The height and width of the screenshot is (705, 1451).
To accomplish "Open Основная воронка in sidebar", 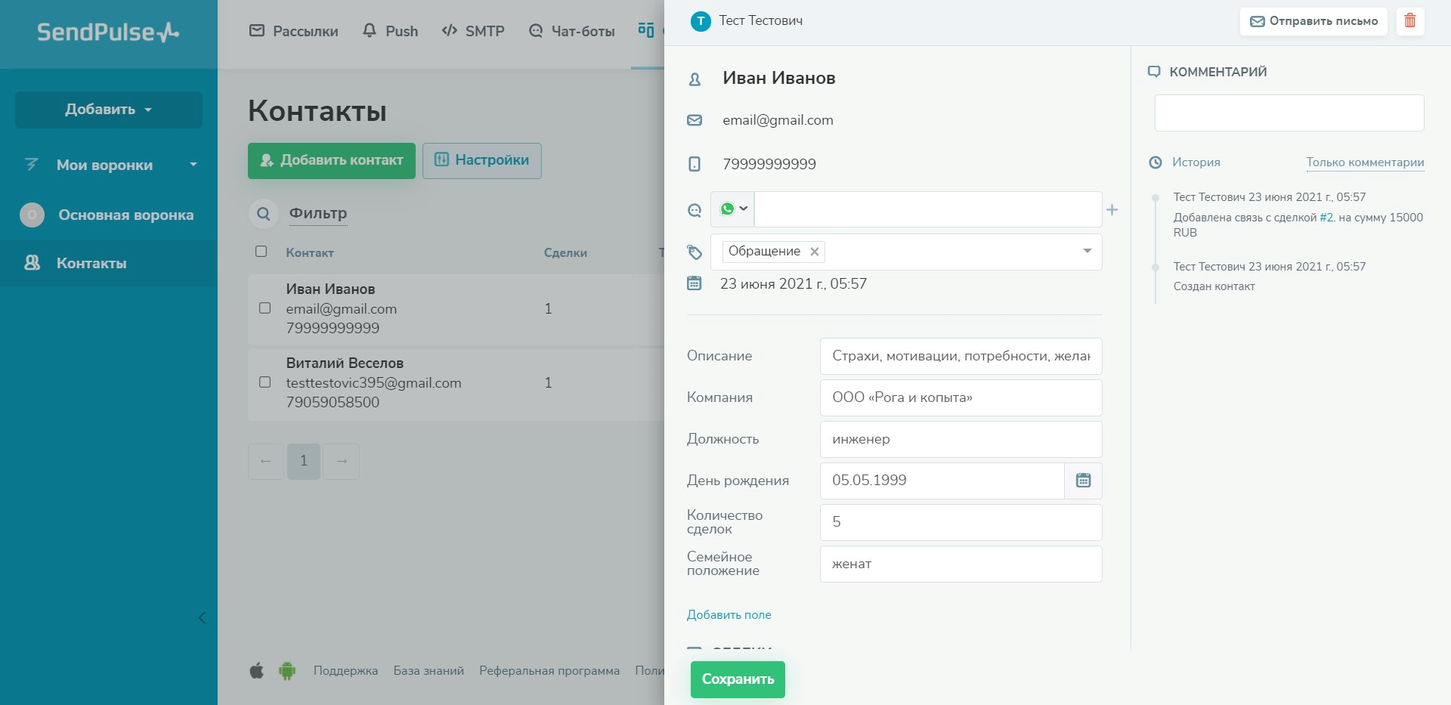I will [109, 215].
